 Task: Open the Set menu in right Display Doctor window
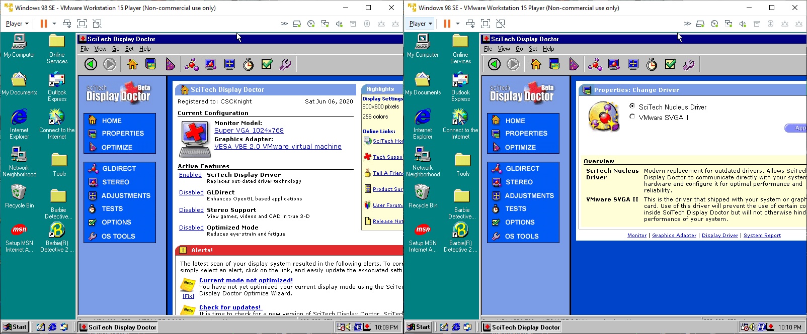(533, 49)
